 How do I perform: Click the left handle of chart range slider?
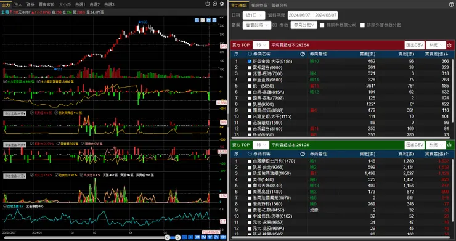(x=167, y=237)
